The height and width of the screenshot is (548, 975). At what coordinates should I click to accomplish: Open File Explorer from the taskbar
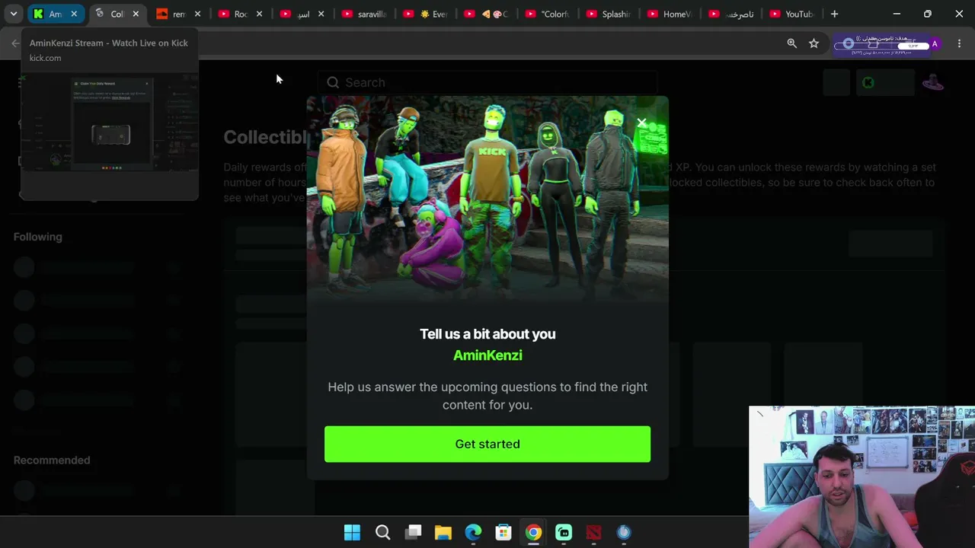point(443,533)
